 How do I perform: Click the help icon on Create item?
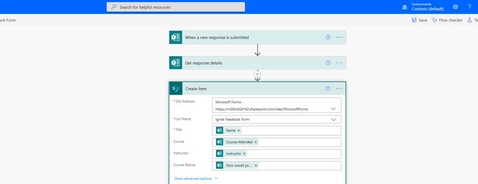click(327, 88)
